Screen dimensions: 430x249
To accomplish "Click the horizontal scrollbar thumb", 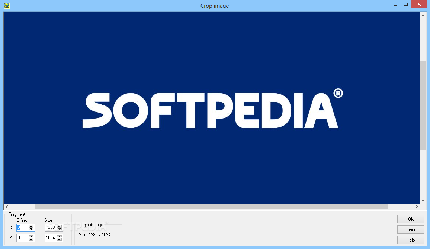I will [211, 207].
